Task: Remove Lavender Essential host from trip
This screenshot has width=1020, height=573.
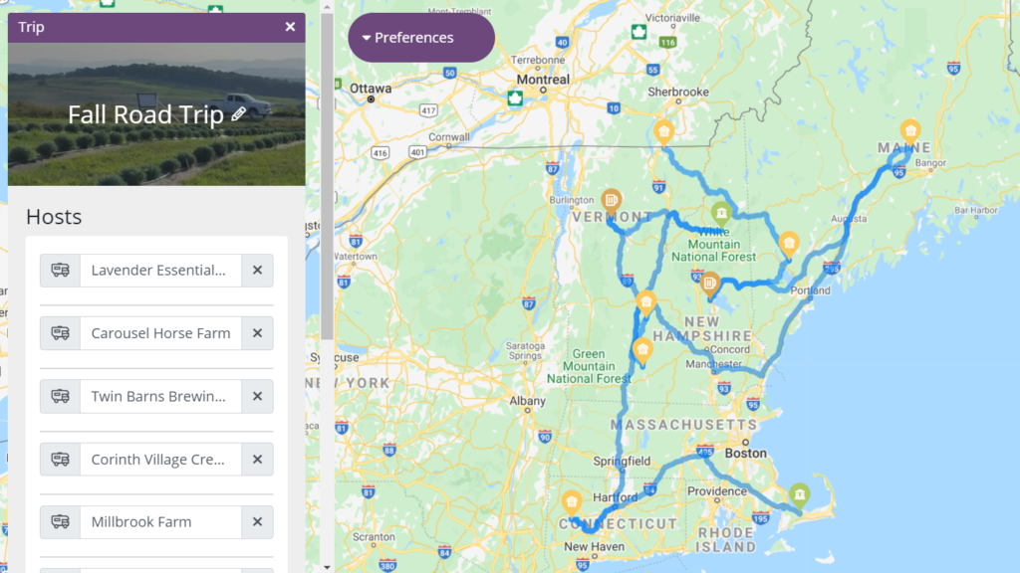Action: (258, 271)
